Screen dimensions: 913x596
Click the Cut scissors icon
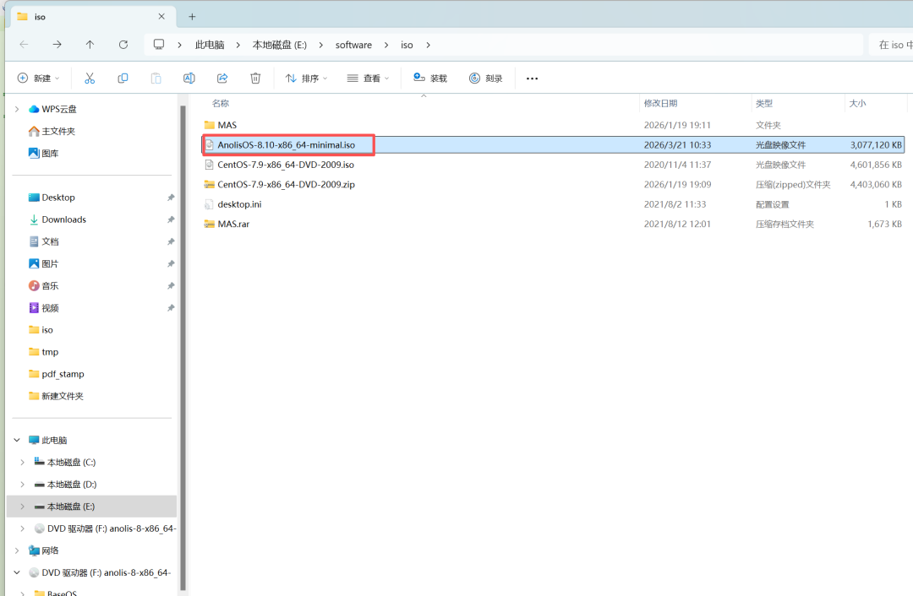coord(90,78)
